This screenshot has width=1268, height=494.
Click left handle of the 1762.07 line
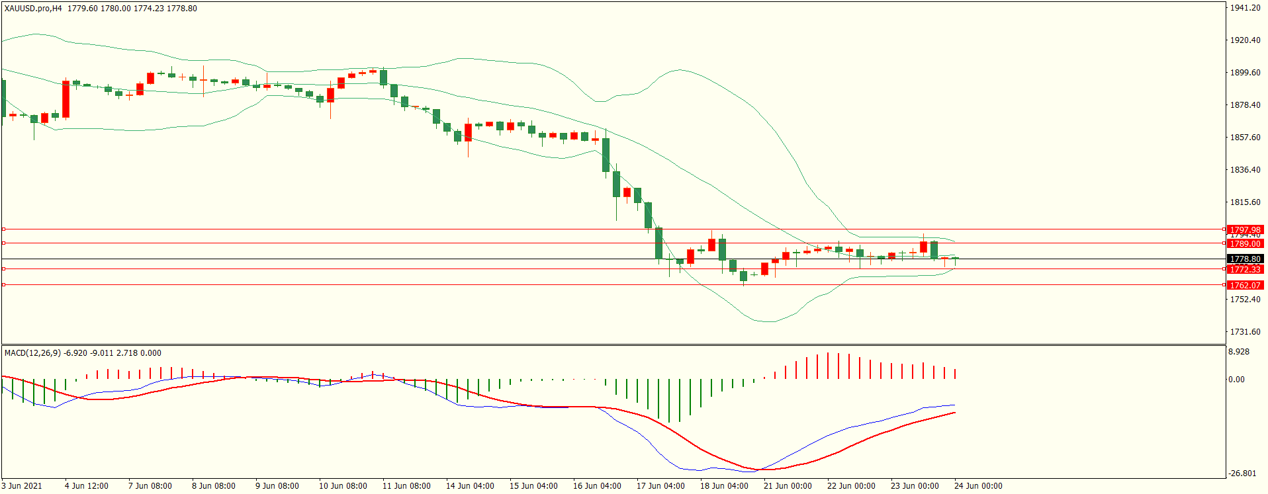[x=3, y=285]
